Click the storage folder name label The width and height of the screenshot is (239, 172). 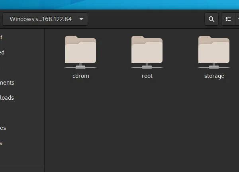click(214, 76)
